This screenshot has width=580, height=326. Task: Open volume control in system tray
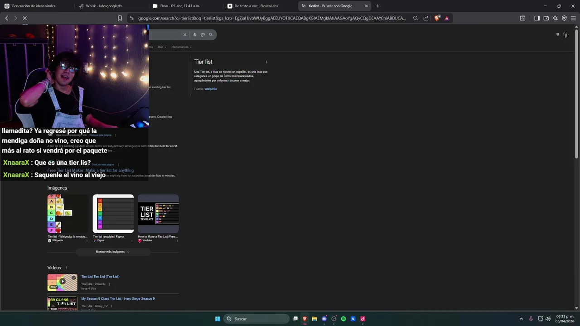coord(548,319)
